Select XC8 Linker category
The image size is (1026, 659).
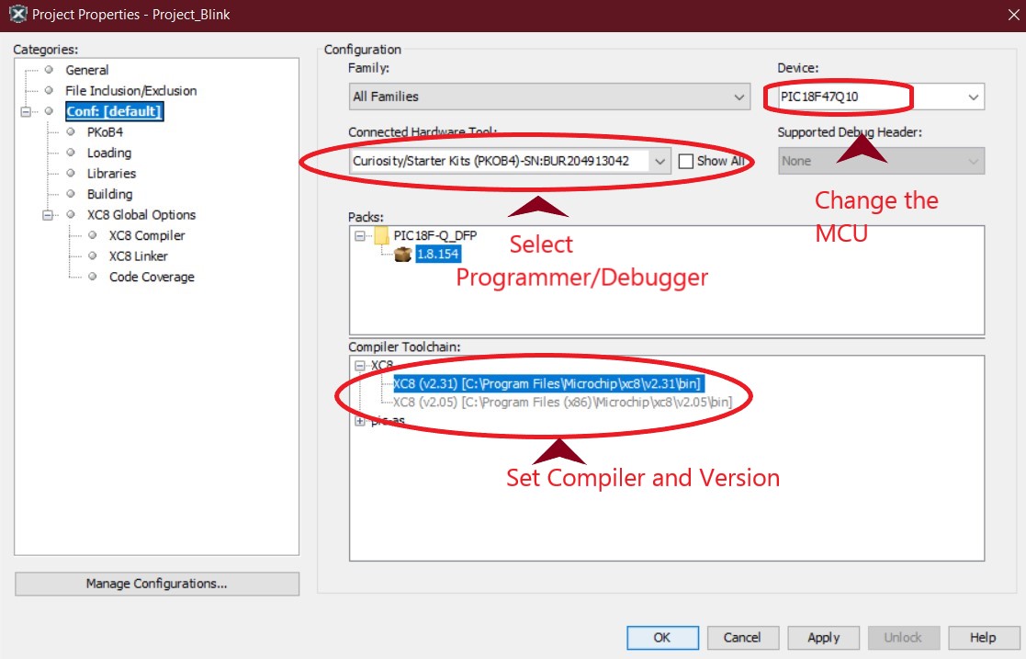(x=138, y=256)
